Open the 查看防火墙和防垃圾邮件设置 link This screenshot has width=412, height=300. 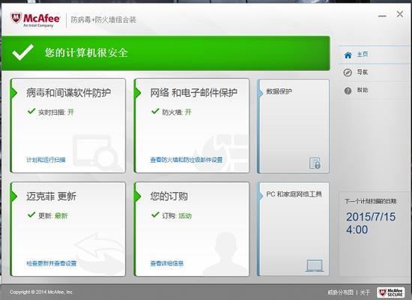click(x=187, y=160)
